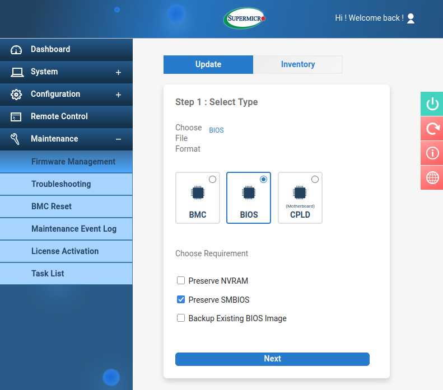The image size is (443, 390).
Task: Click the Remote Control console icon
Action: point(16,117)
